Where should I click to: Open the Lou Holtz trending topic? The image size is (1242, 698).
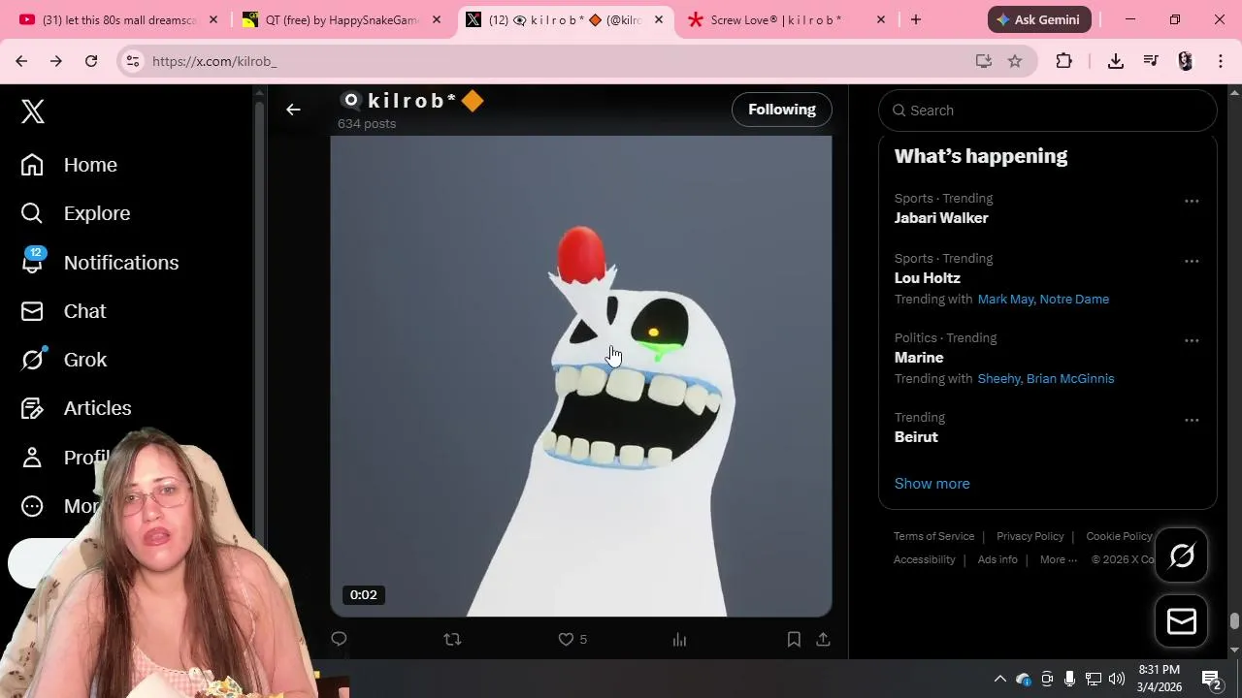pos(928,278)
